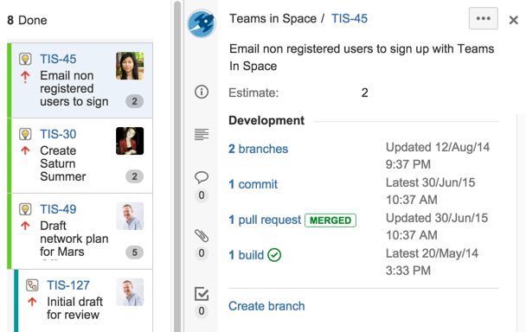Click the attachment count 0 under paperclip
The width and height of the screenshot is (526, 332).
202,253
